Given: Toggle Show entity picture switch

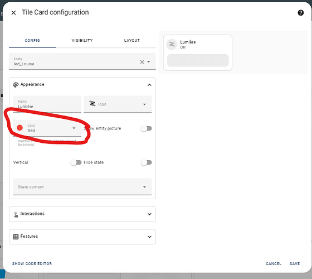Looking at the screenshot, I should [x=146, y=128].
